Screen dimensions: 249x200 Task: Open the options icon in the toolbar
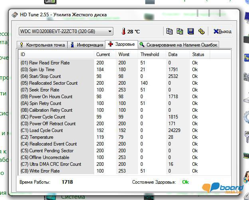202,31
